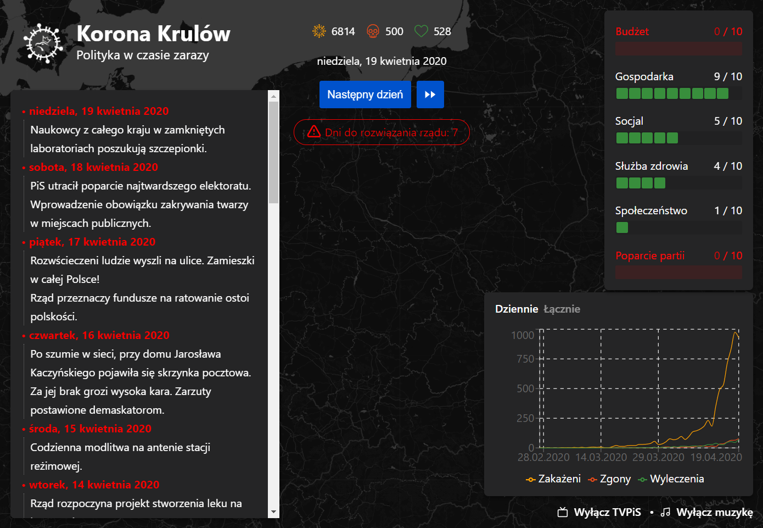763x528 pixels.
Task: Click the Społeczeństwo label
Action: [x=651, y=210]
